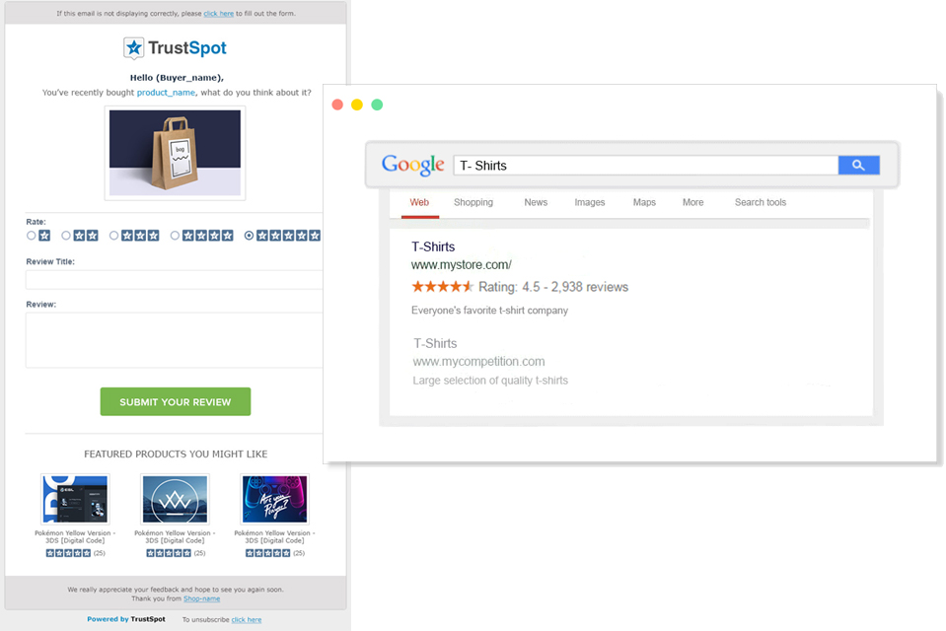Image resolution: width=946 pixels, height=631 pixels.
Task: Click the 'click here' link in email header
Action: pos(218,13)
